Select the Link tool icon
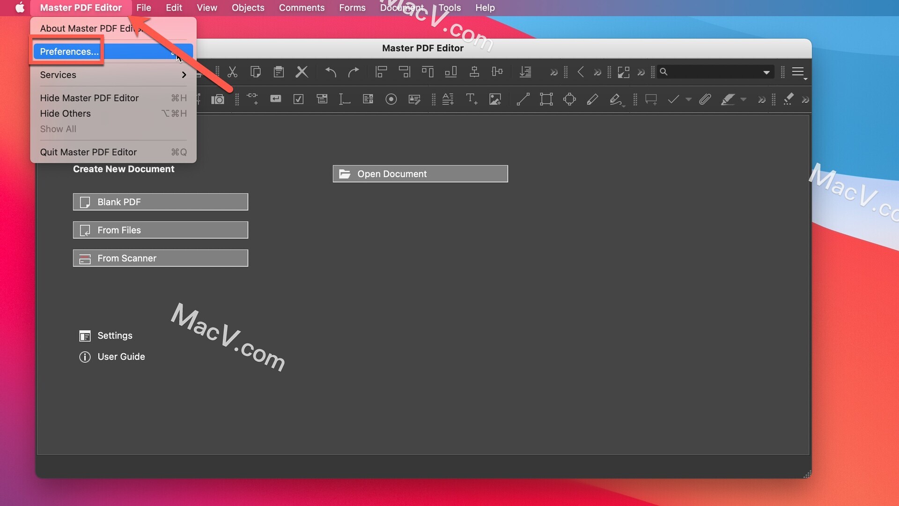The height and width of the screenshot is (506, 899). pyautogui.click(x=252, y=99)
